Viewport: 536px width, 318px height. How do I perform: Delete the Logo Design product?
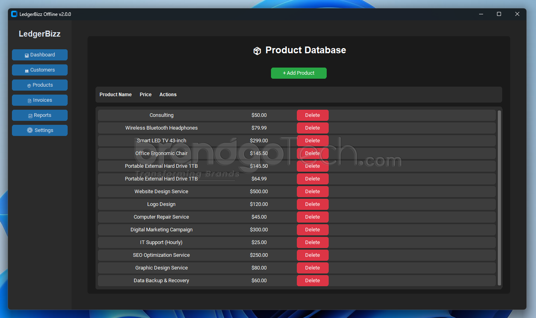(x=312, y=204)
